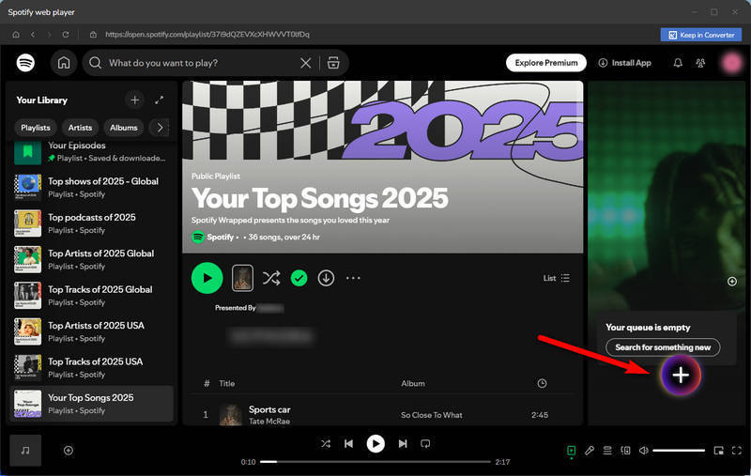Toggle repeat in the player bar
Viewport: 751px width, 476px height.
(x=425, y=444)
